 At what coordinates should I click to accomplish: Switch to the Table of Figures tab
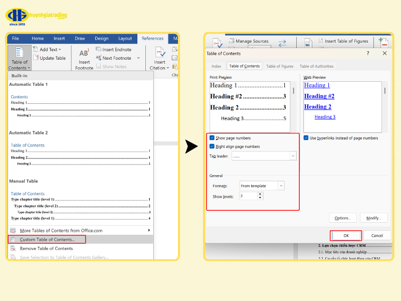280,66
